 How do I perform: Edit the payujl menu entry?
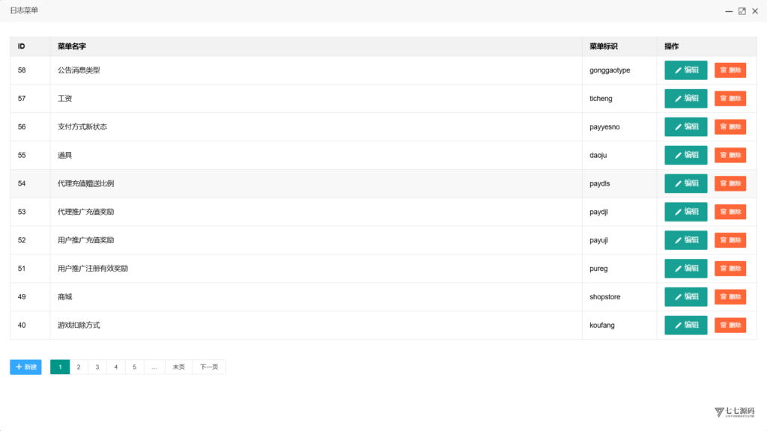[685, 240]
